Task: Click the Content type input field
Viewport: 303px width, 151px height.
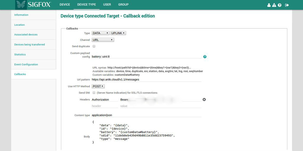Action: point(146,115)
